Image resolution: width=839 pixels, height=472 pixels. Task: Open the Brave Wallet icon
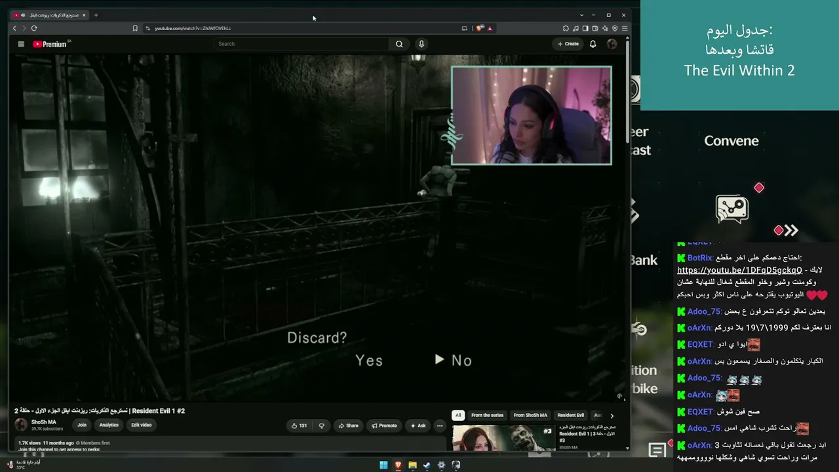click(x=595, y=28)
